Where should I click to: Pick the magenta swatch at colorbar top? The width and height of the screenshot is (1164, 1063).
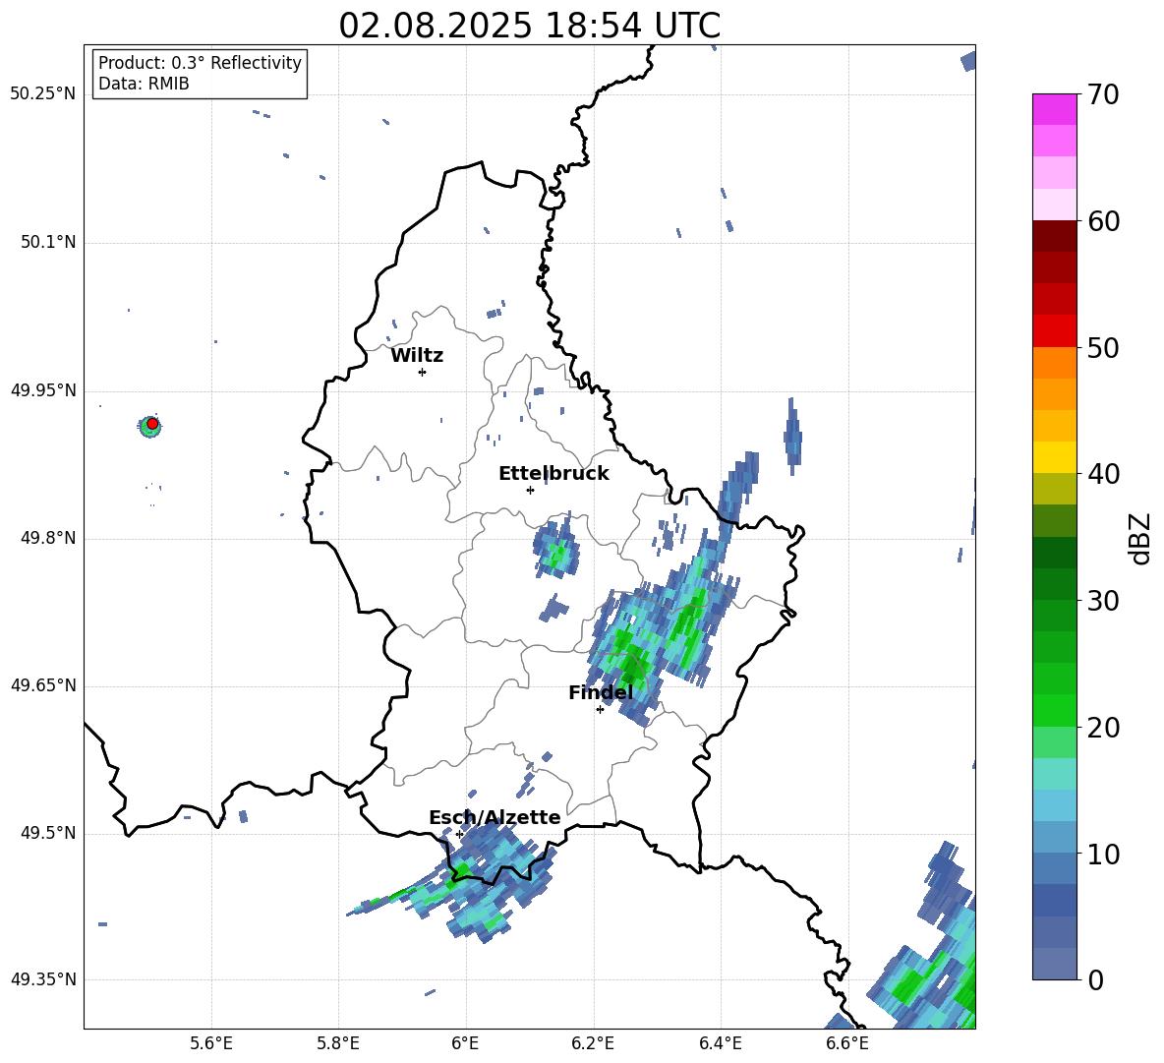[1054, 109]
